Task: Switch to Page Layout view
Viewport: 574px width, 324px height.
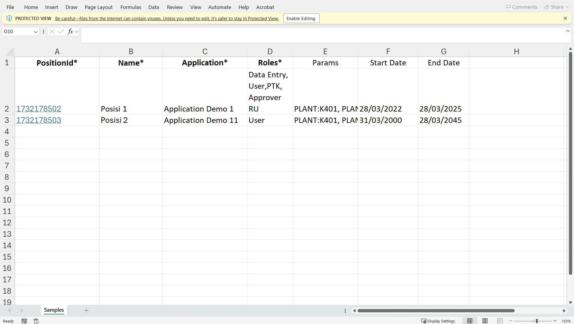Action: pos(485,321)
